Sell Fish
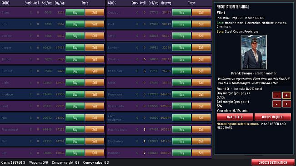Image resolution: width=296 pixels, height=166 pixels. pyautogui.click(x=95, y=141)
